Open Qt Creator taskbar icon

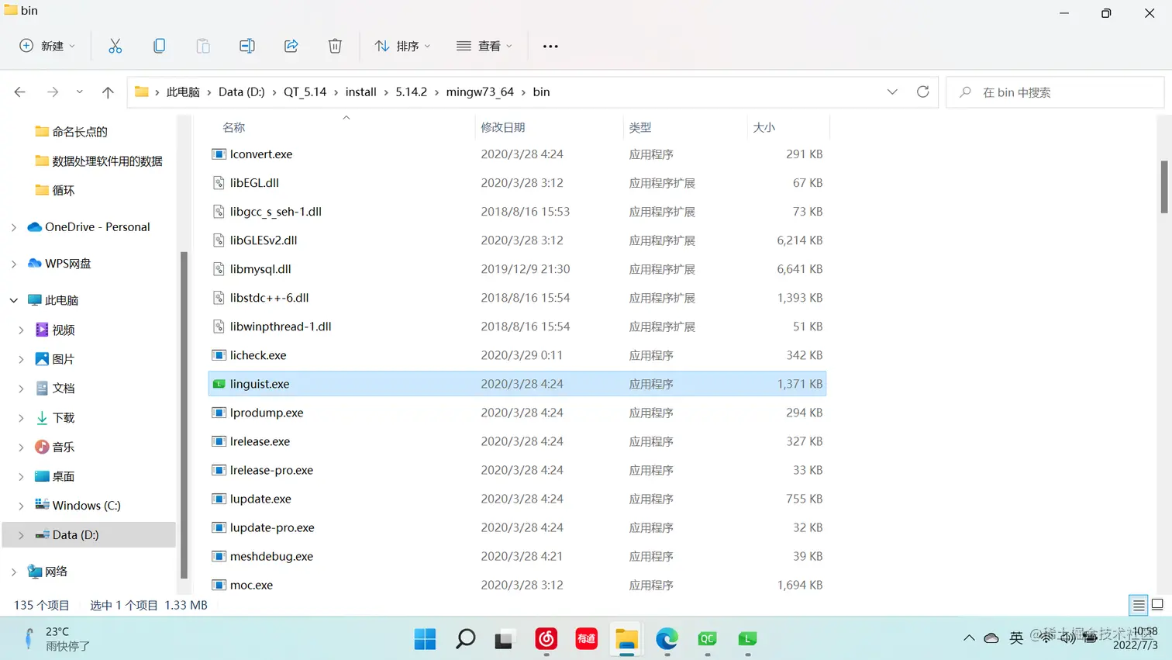707,639
